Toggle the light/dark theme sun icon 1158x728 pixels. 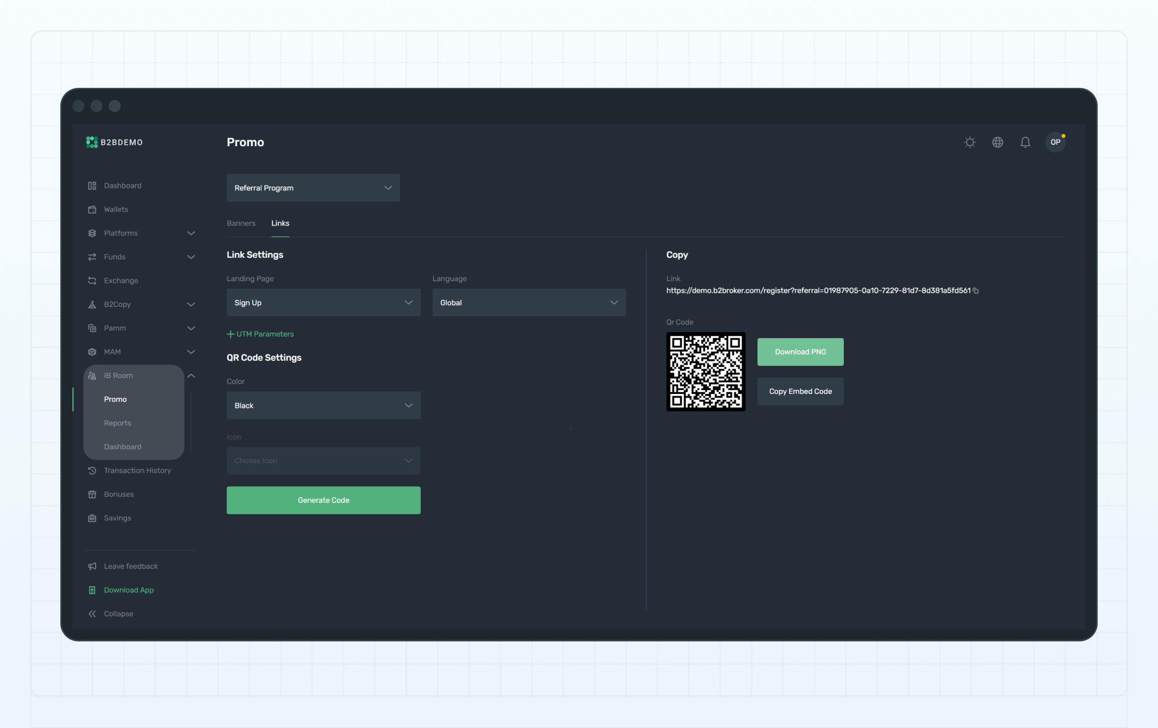pos(970,142)
